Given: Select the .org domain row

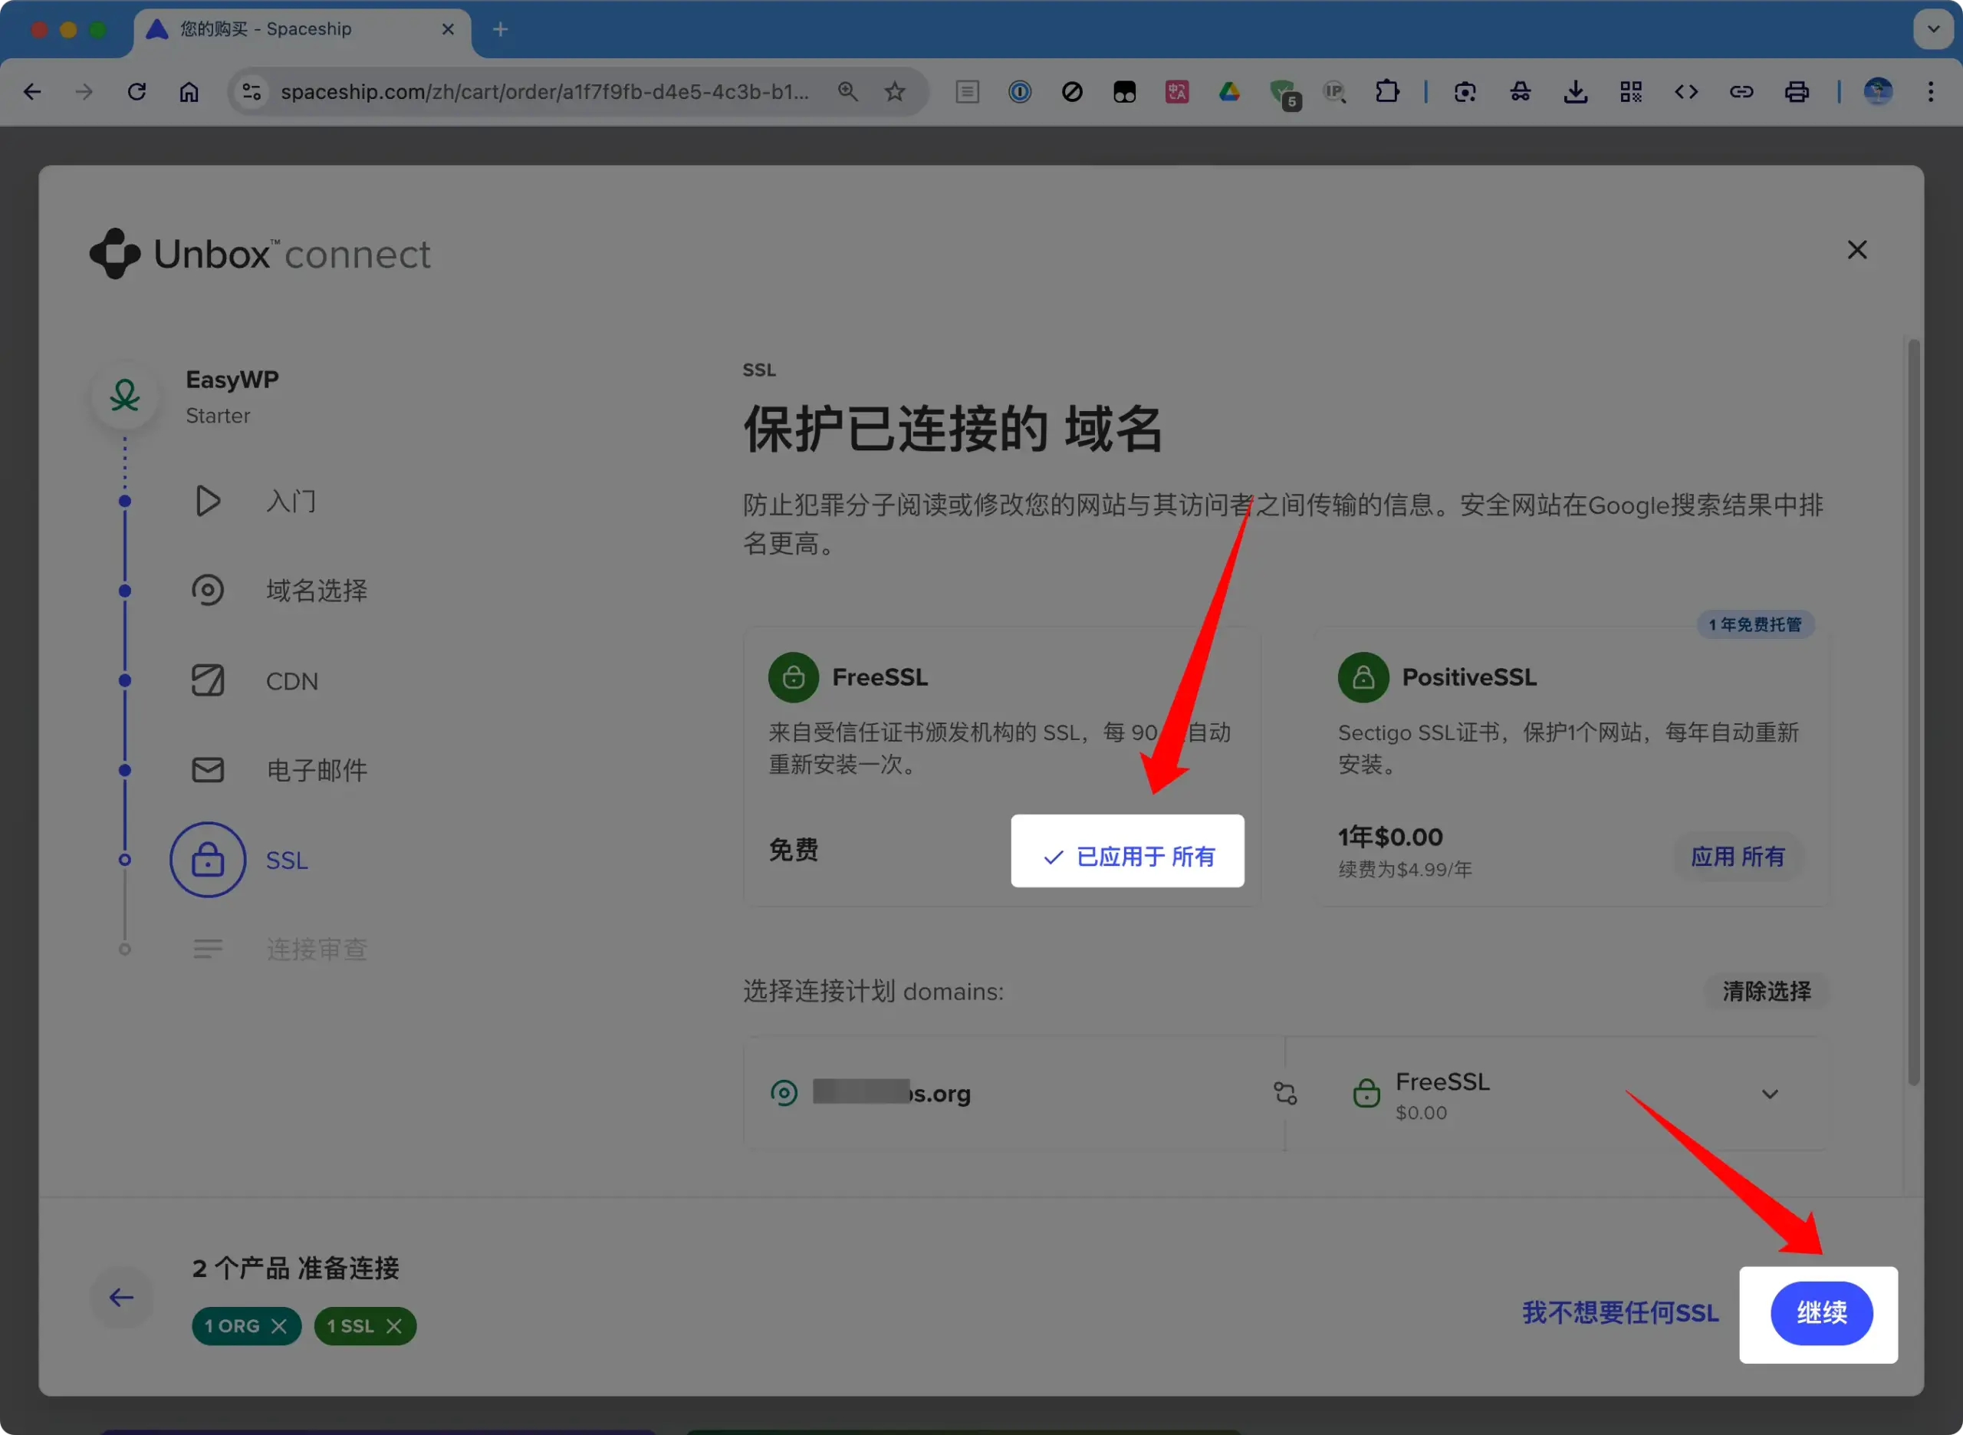Looking at the screenshot, I should point(1013,1093).
